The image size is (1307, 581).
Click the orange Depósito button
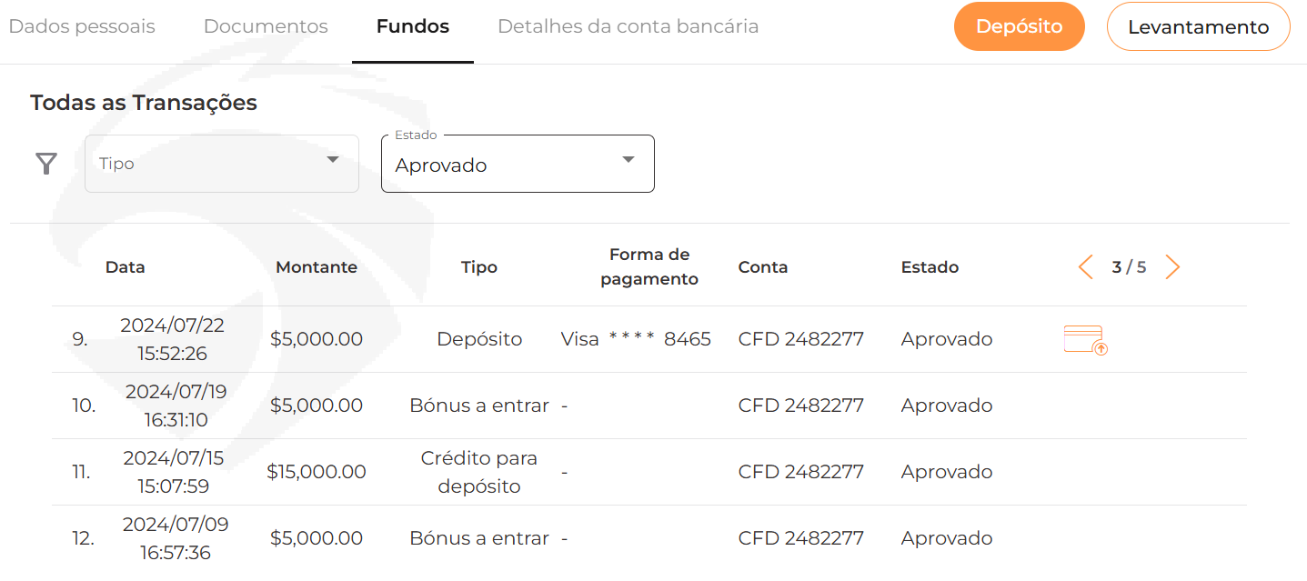1020,26
